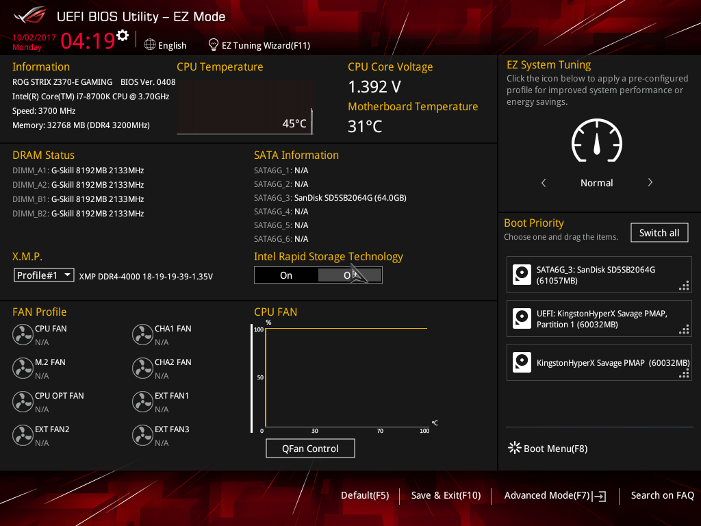Load Default(F5) settings
The width and height of the screenshot is (701, 526).
coord(365,495)
